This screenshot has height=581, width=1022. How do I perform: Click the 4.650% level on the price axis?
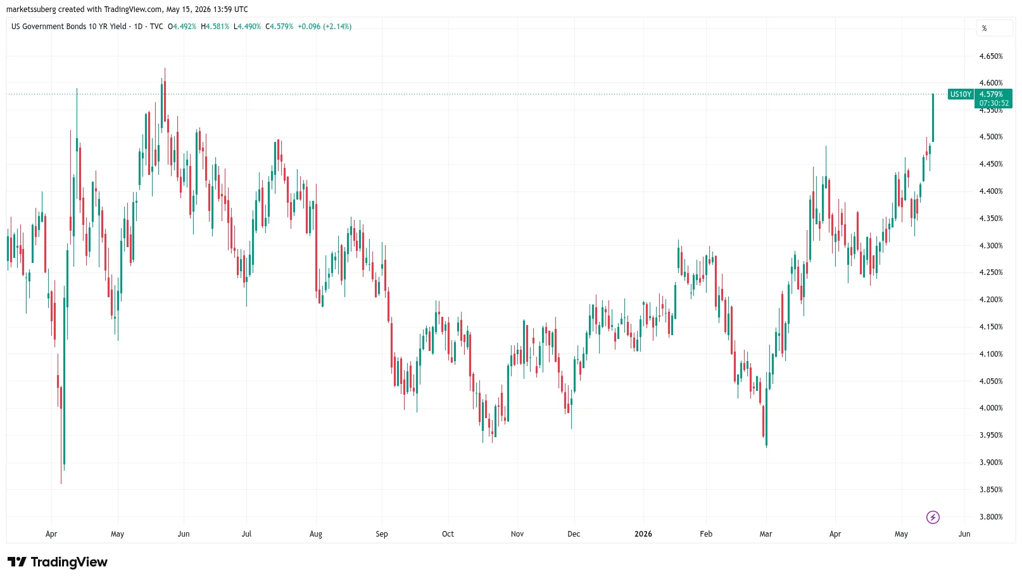tap(991, 56)
